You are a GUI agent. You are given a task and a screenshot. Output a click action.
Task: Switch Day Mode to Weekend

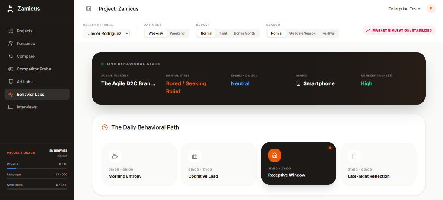click(x=177, y=33)
